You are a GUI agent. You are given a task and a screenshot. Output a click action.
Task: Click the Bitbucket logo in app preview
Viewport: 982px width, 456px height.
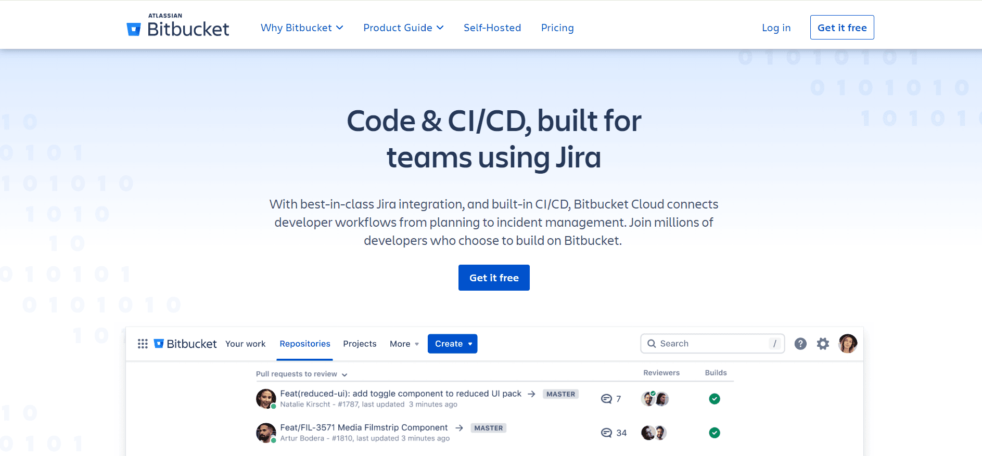click(x=185, y=344)
